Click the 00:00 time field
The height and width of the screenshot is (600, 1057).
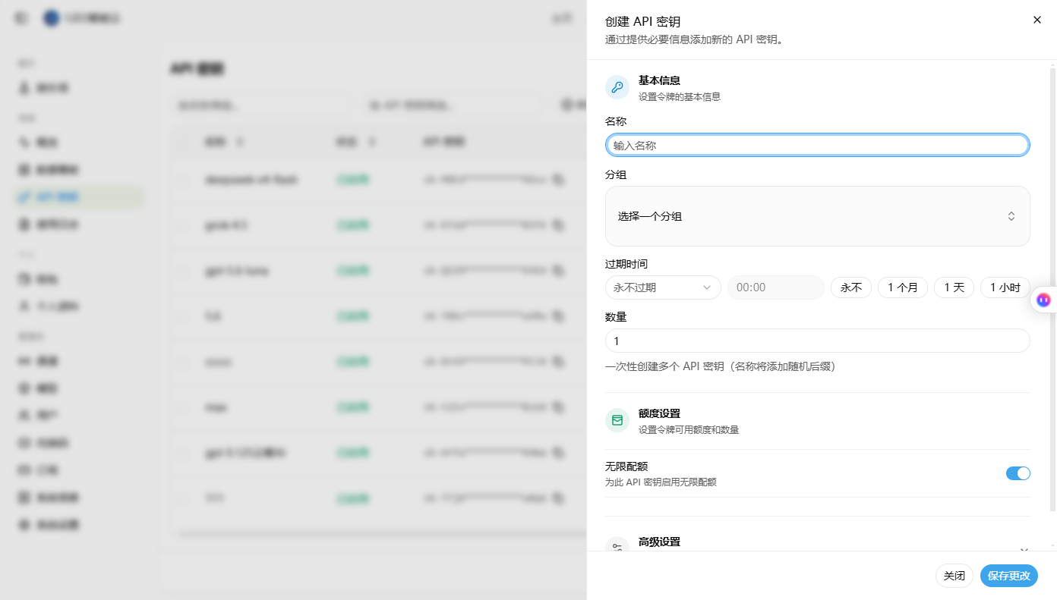(775, 287)
